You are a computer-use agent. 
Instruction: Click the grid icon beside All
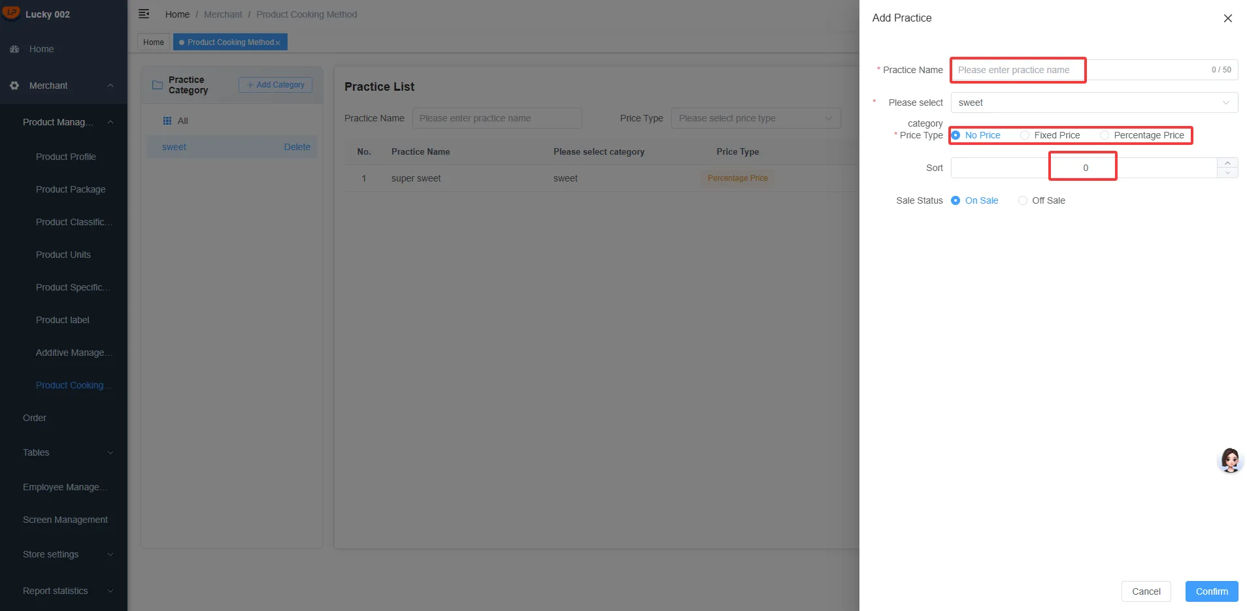coord(167,121)
